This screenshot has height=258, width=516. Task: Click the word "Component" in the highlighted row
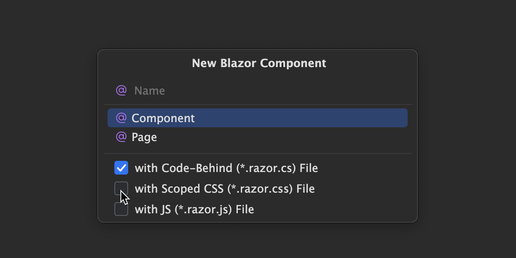coord(163,118)
